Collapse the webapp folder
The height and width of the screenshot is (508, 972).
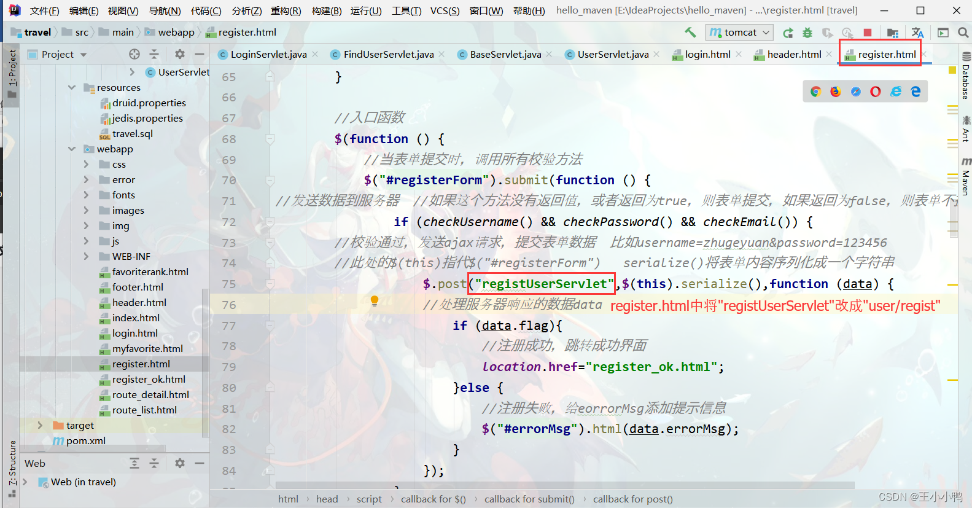(72, 149)
